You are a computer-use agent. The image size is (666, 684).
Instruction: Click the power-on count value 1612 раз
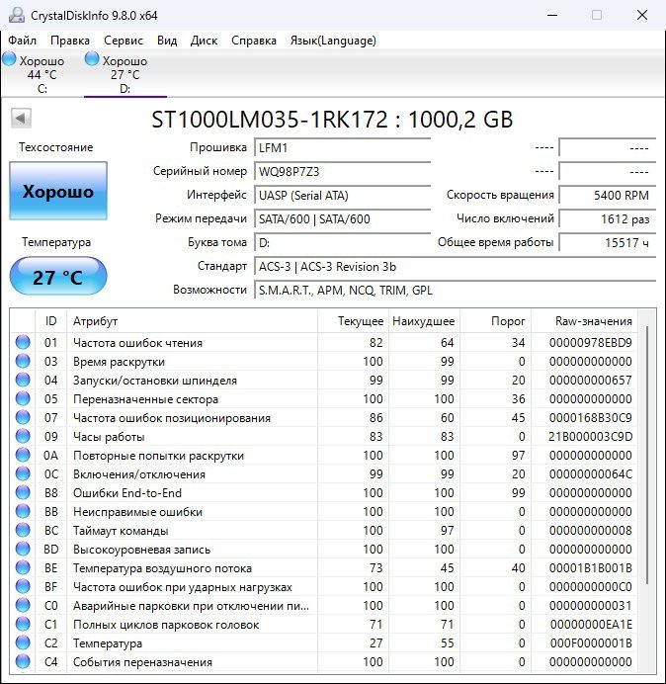tap(607, 218)
